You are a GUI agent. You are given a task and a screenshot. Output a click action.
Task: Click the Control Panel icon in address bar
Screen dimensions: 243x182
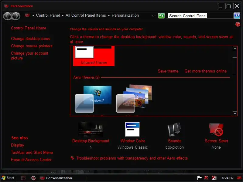(x=27, y=15)
